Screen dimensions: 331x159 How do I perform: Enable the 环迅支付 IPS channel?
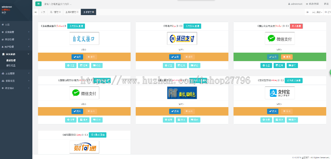pos(175,57)
